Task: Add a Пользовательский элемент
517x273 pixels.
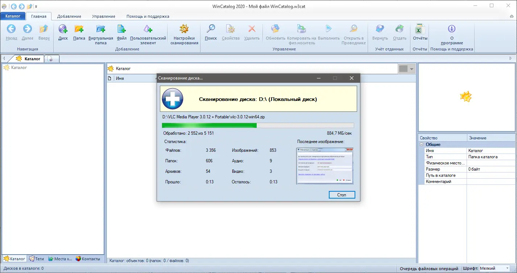Action: (148, 29)
